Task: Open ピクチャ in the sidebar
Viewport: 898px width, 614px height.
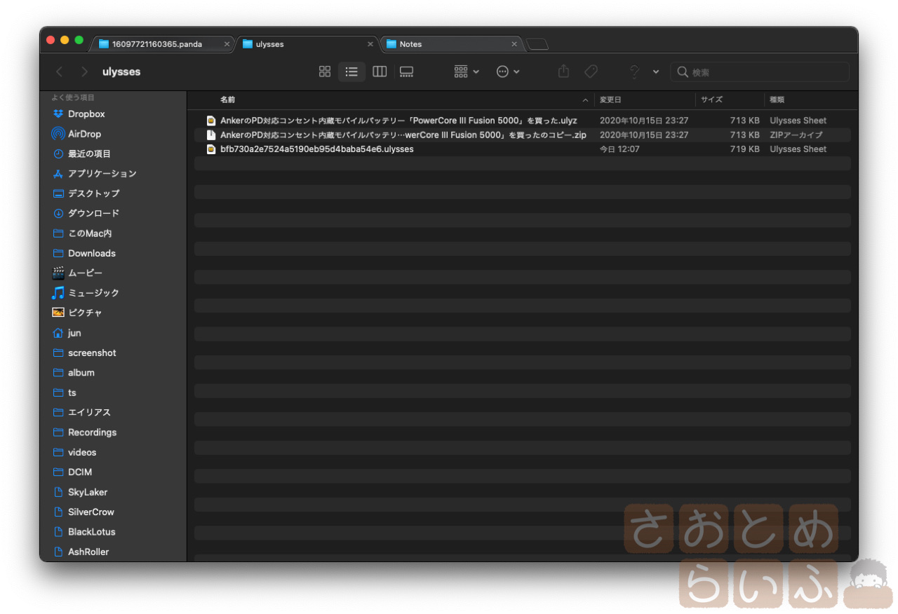Action: pyautogui.click(x=85, y=312)
